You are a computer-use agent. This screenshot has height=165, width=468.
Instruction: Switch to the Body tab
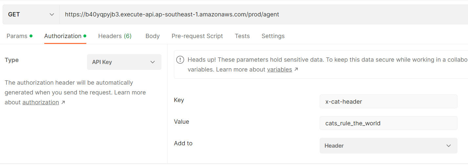[x=153, y=36]
